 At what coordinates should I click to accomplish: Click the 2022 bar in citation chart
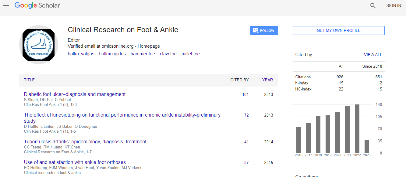(357, 128)
